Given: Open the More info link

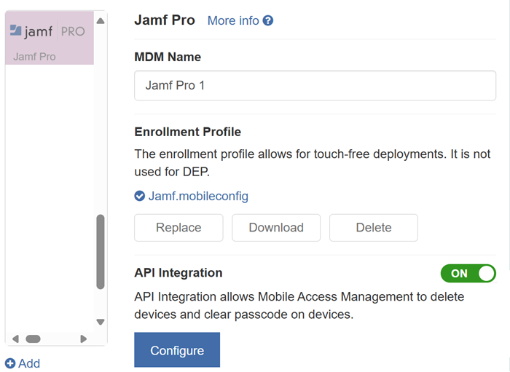Looking at the screenshot, I should pos(233,20).
